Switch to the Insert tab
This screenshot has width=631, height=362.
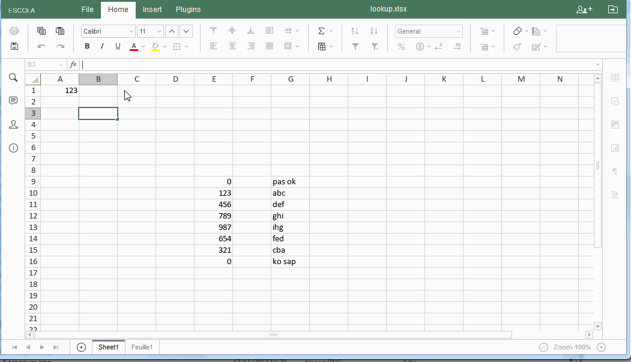(152, 10)
